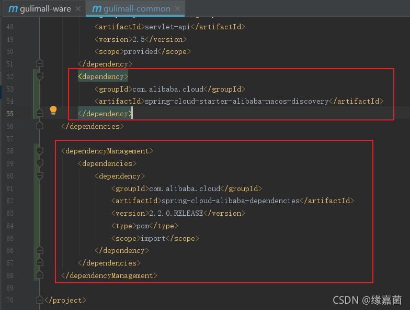Collapse fold end marker at line 66
This screenshot has height=310, width=410.
point(40,250)
